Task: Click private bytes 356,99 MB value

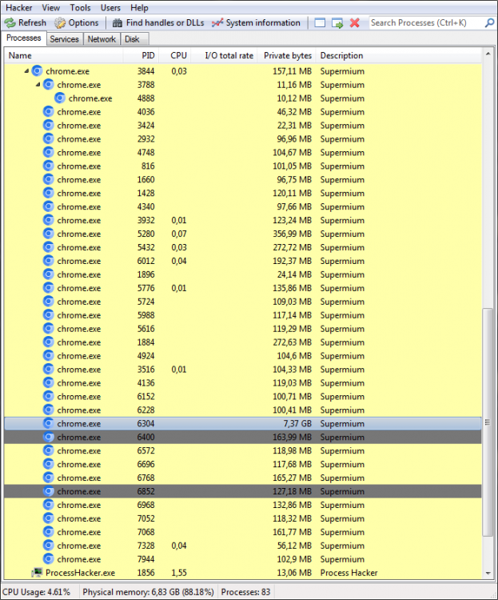Action: (293, 234)
